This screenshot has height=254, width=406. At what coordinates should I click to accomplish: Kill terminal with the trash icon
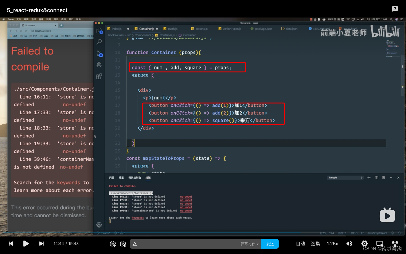click(383, 178)
